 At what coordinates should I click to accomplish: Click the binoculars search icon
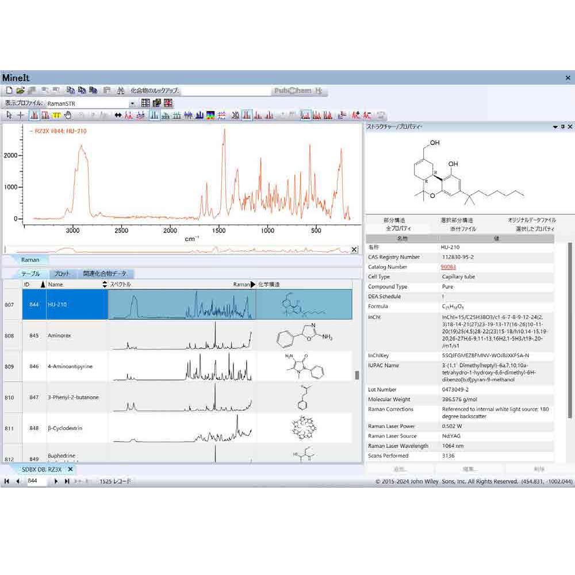120,91
